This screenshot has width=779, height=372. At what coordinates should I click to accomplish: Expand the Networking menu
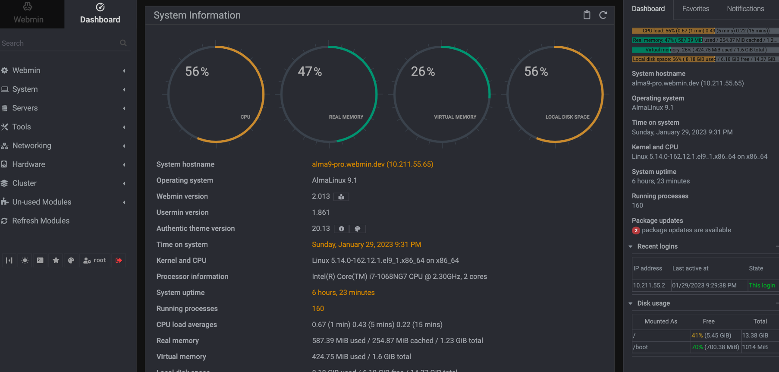[x=32, y=146]
